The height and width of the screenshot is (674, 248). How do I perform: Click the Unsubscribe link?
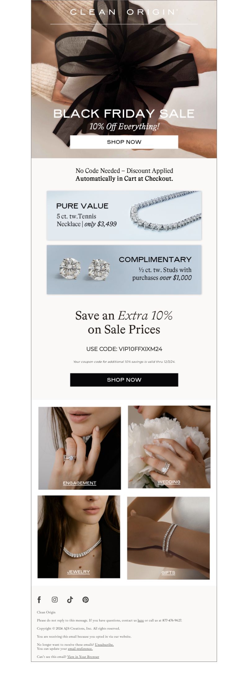point(104,644)
